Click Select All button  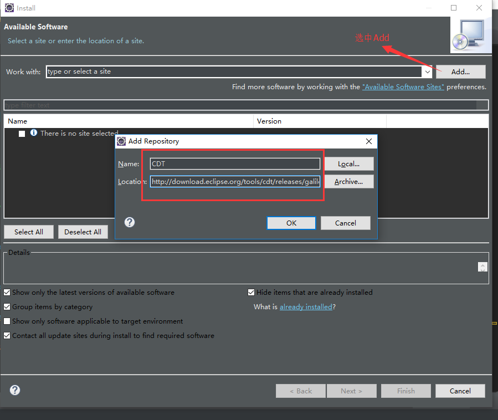29,232
